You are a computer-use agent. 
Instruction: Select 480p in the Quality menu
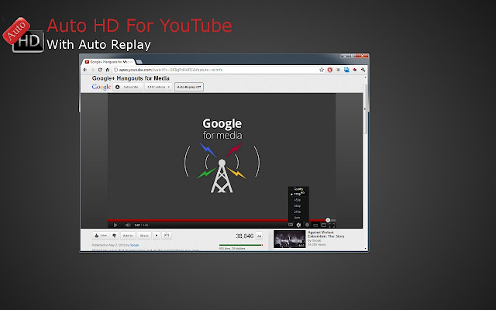point(298,200)
